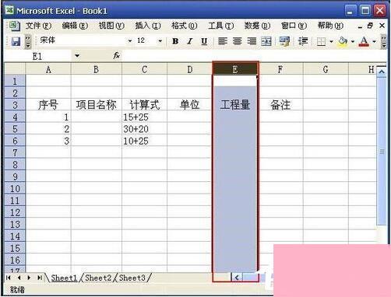Click the Name Box showing E1

tap(37, 56)
